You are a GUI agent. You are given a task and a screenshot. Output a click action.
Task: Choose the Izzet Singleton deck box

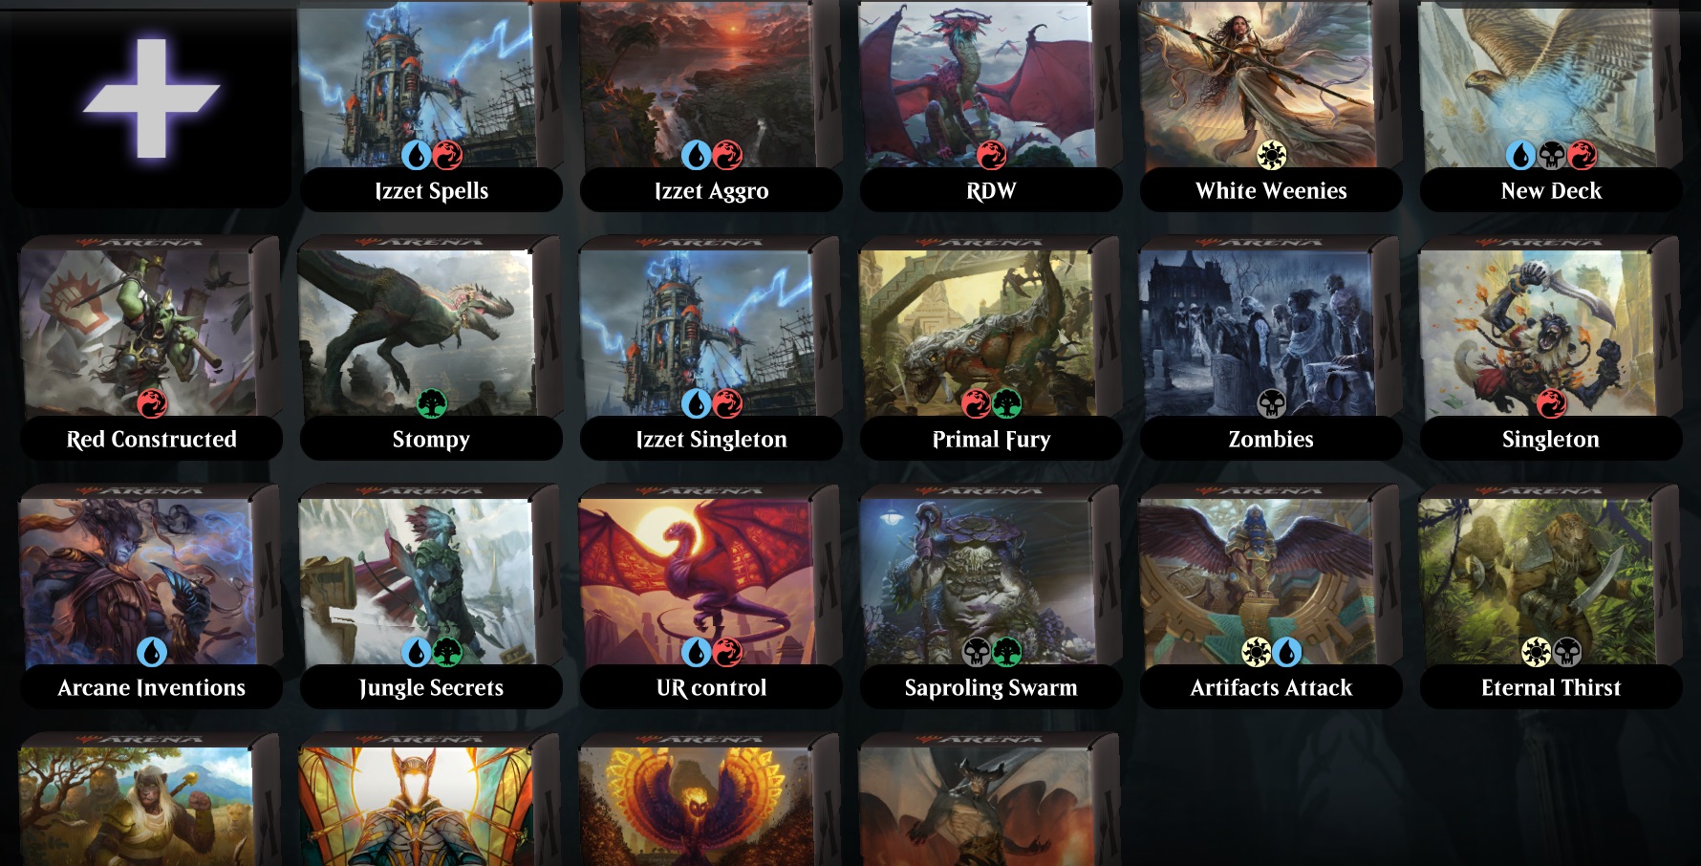pyautogui.click(x=711, y=348)
